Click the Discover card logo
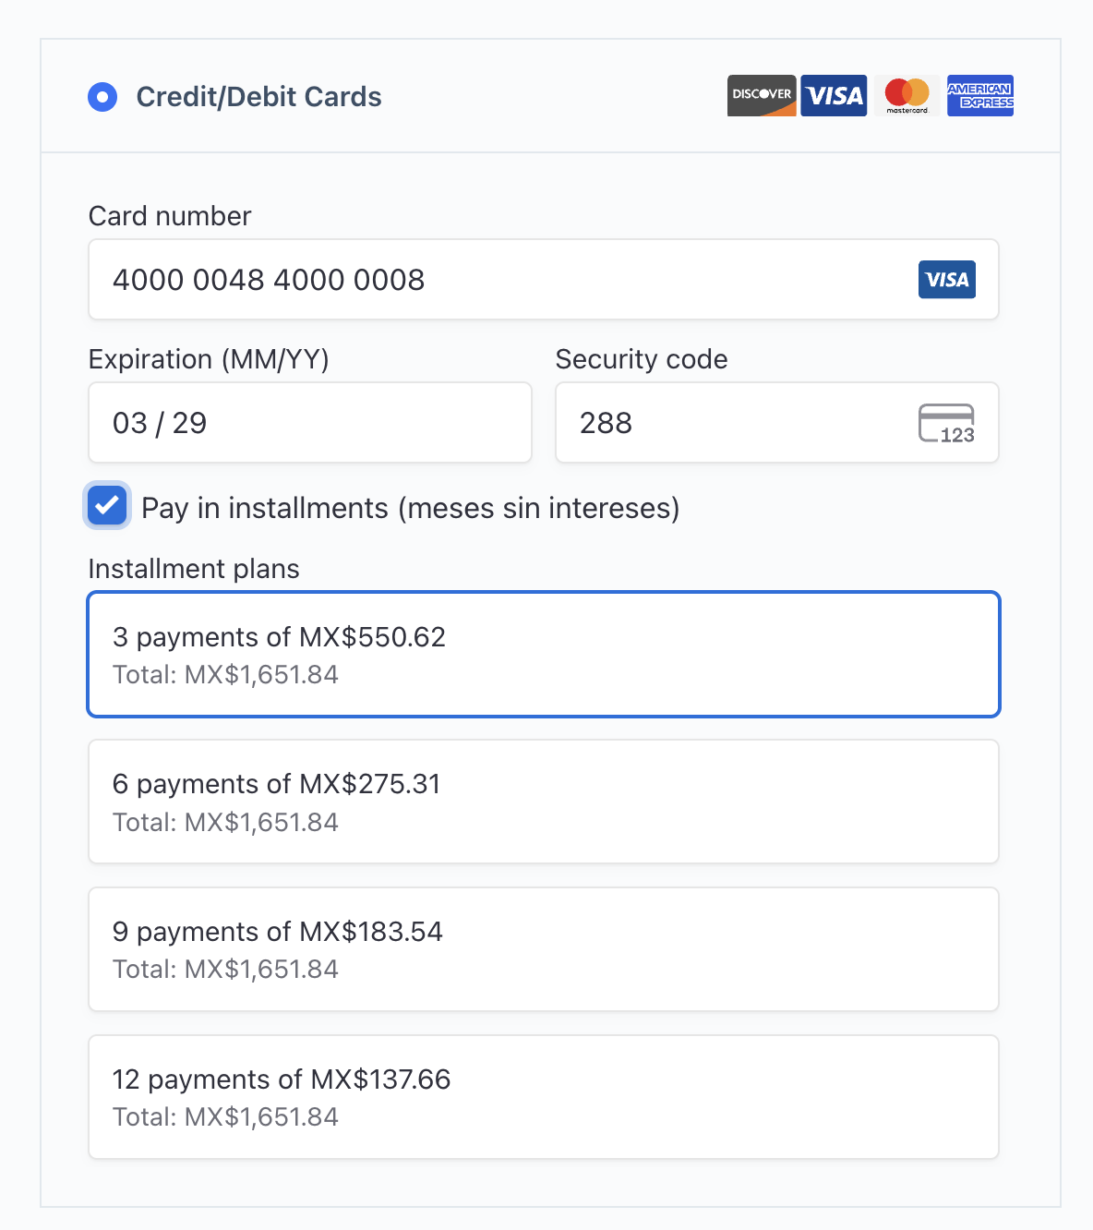 [761, 95]
